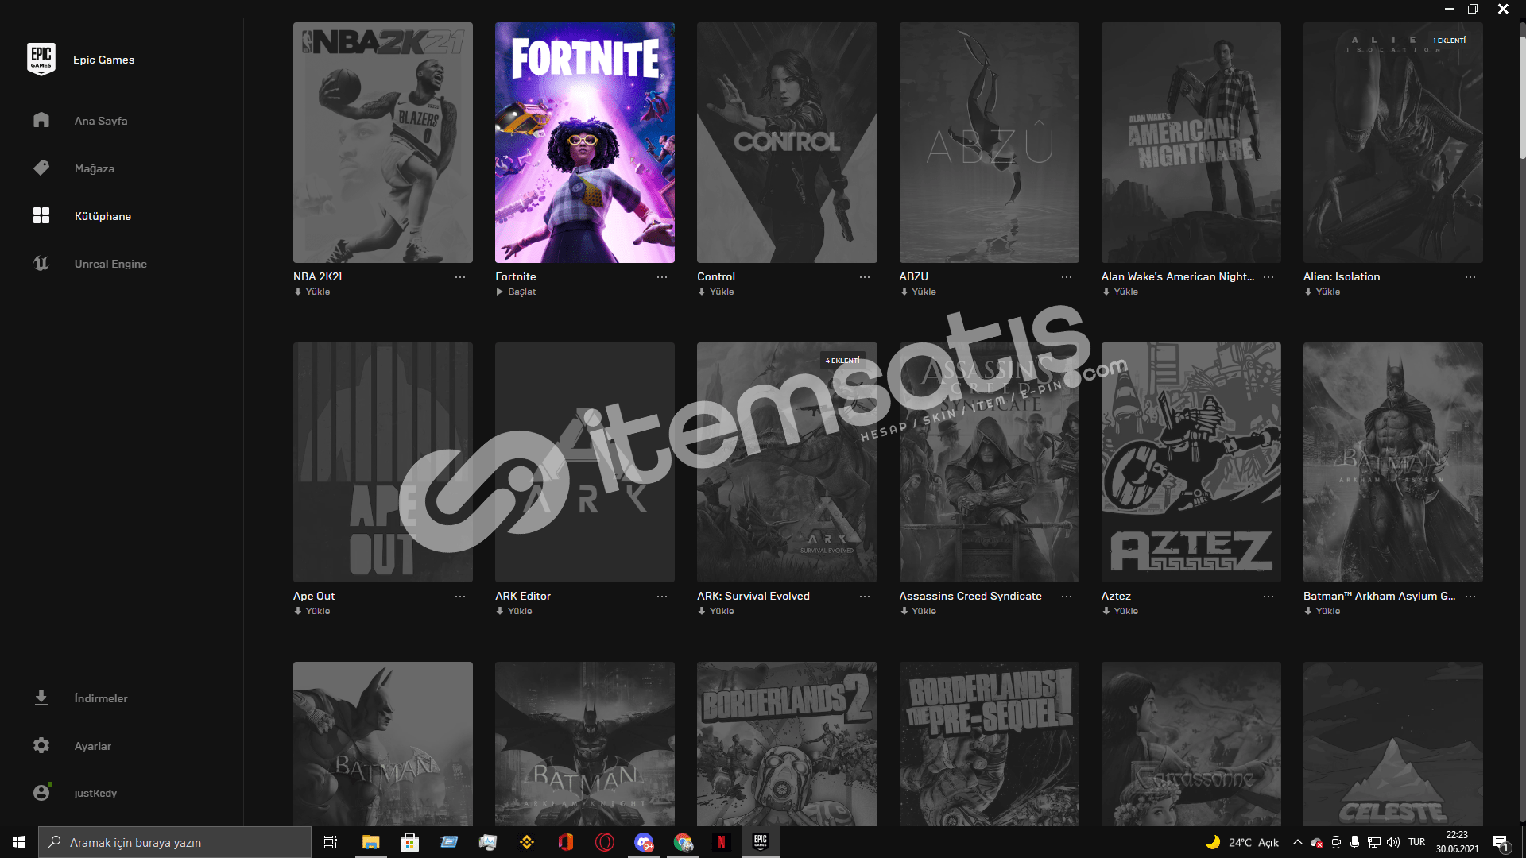1526x858 pixels.
Task: Open Discord from the taskbar
Action: (x=643, y=842)
